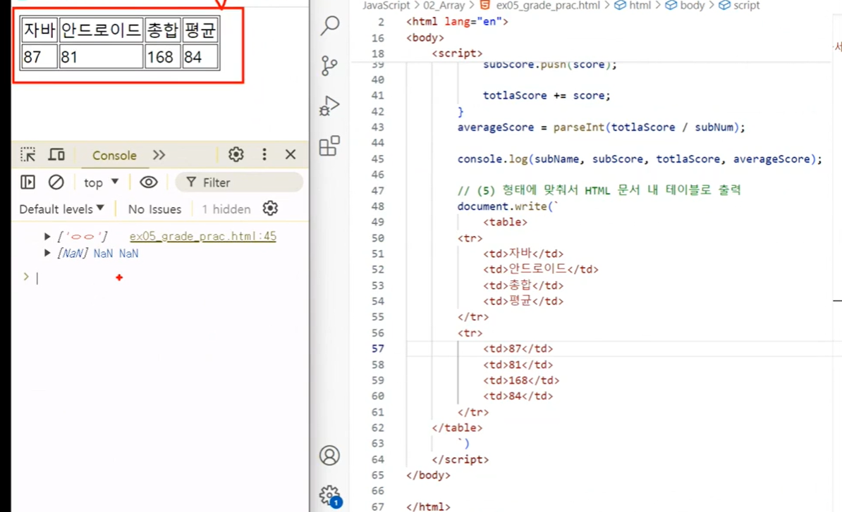Screen dimensions: 842x512
Task: Switch to the Console tab
Action: [114, 156]
